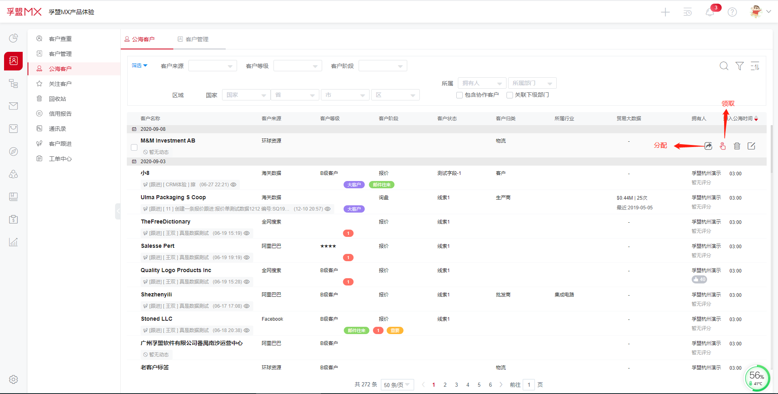Click the funnel filter icon
Viewport: 778px width, 394px height.
(x=740, y=66)
